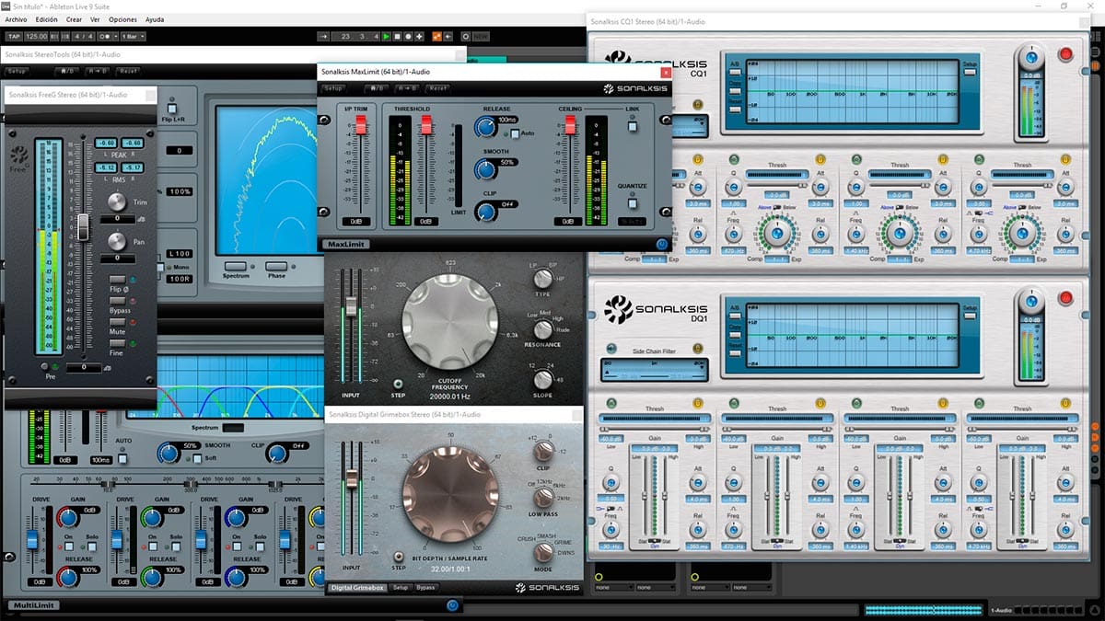
Task: Toggle the StereoTools Phase display button
Action: [275, 266]
